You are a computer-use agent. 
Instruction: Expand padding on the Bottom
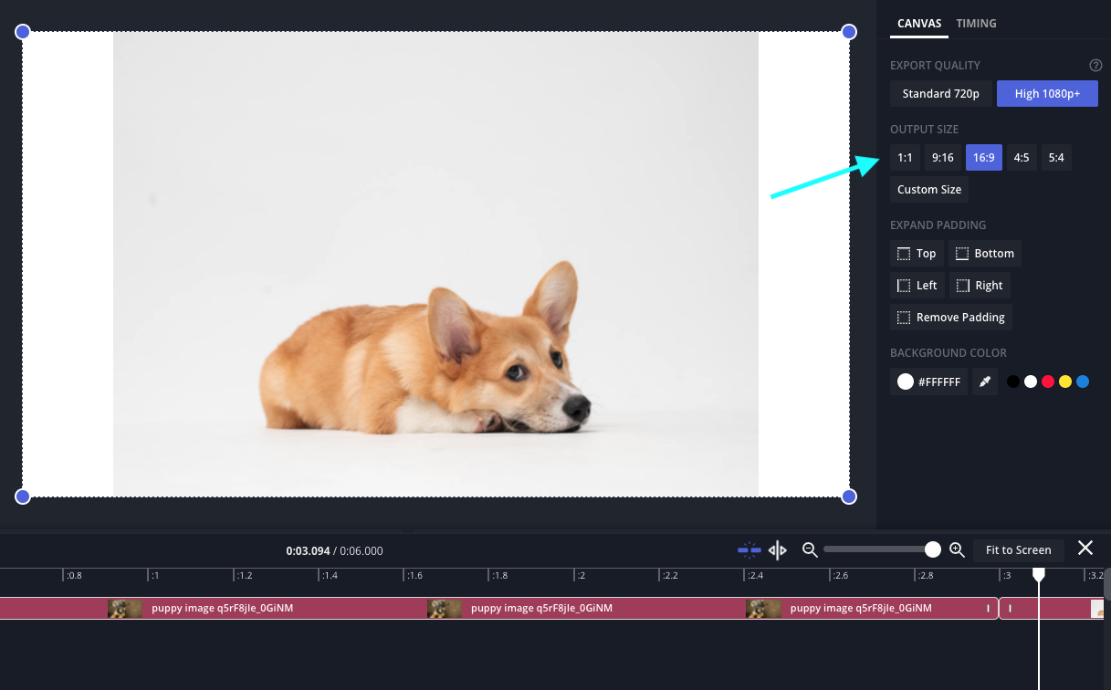tap(984, 254)
